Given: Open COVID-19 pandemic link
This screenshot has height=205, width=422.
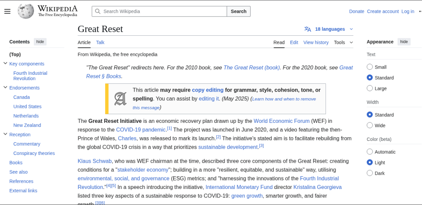Looking at the screenshot, I should (x=141, y=130).
